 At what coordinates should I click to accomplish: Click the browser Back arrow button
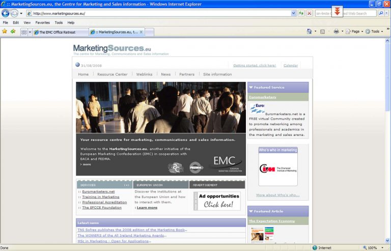(6, 13)
